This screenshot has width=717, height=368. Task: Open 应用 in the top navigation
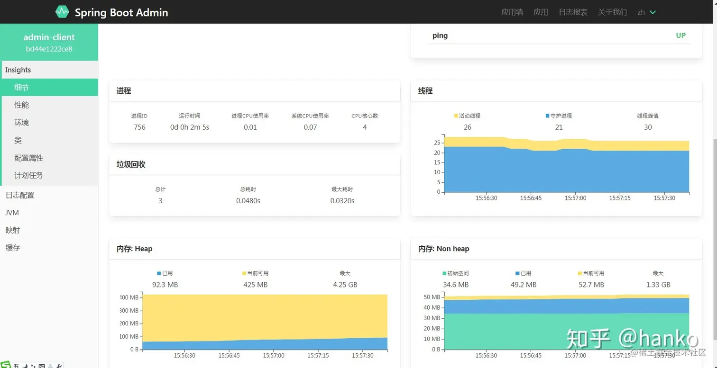point(541,12)
